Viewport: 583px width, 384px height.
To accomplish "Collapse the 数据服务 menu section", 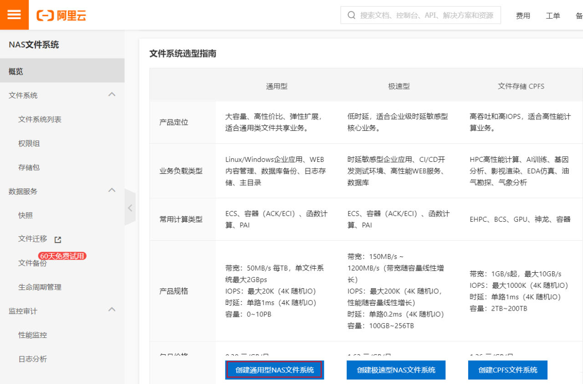I will point(112,191).
